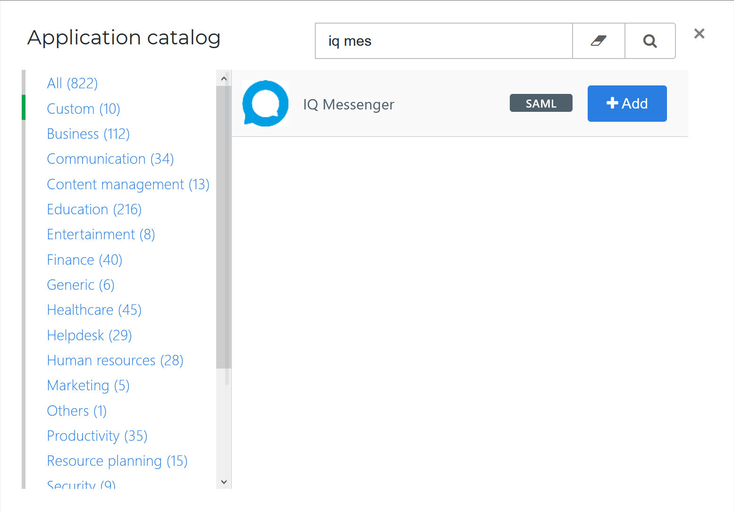734x512 pixels.
Task: Open Resource planning (15) category
Action: pos(118,461)
